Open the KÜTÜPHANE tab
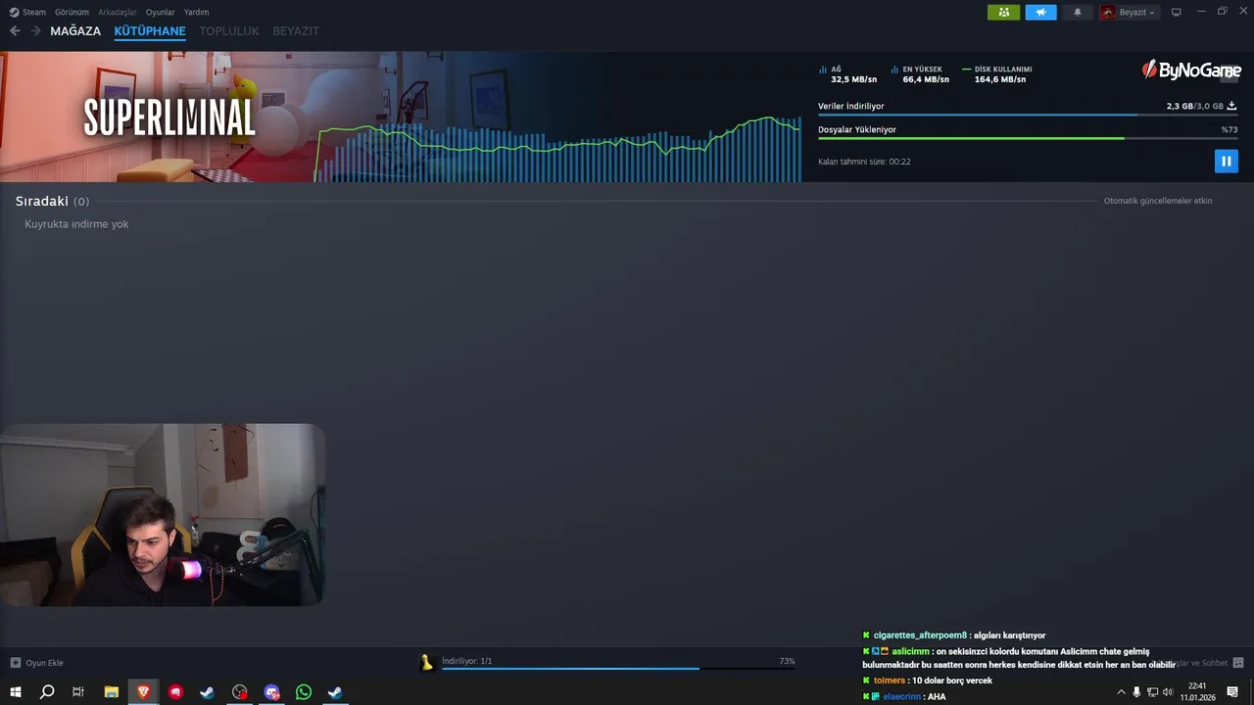 [x=150, y=31]
